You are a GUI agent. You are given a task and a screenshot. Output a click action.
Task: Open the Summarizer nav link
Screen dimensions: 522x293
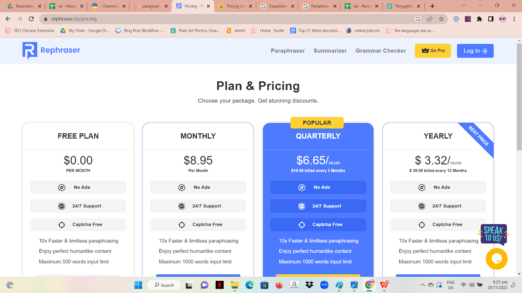tap(330, 51)
